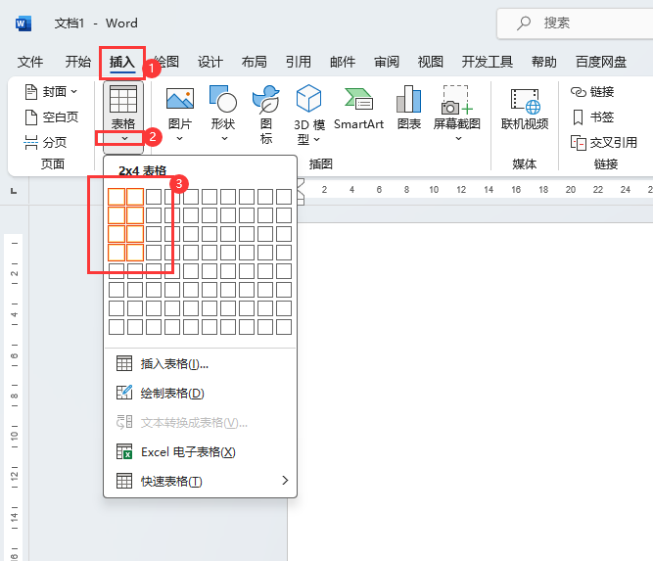The image size is (653, 561).
Task: Click the magnifier icon in search box
Action: point(524,23)
